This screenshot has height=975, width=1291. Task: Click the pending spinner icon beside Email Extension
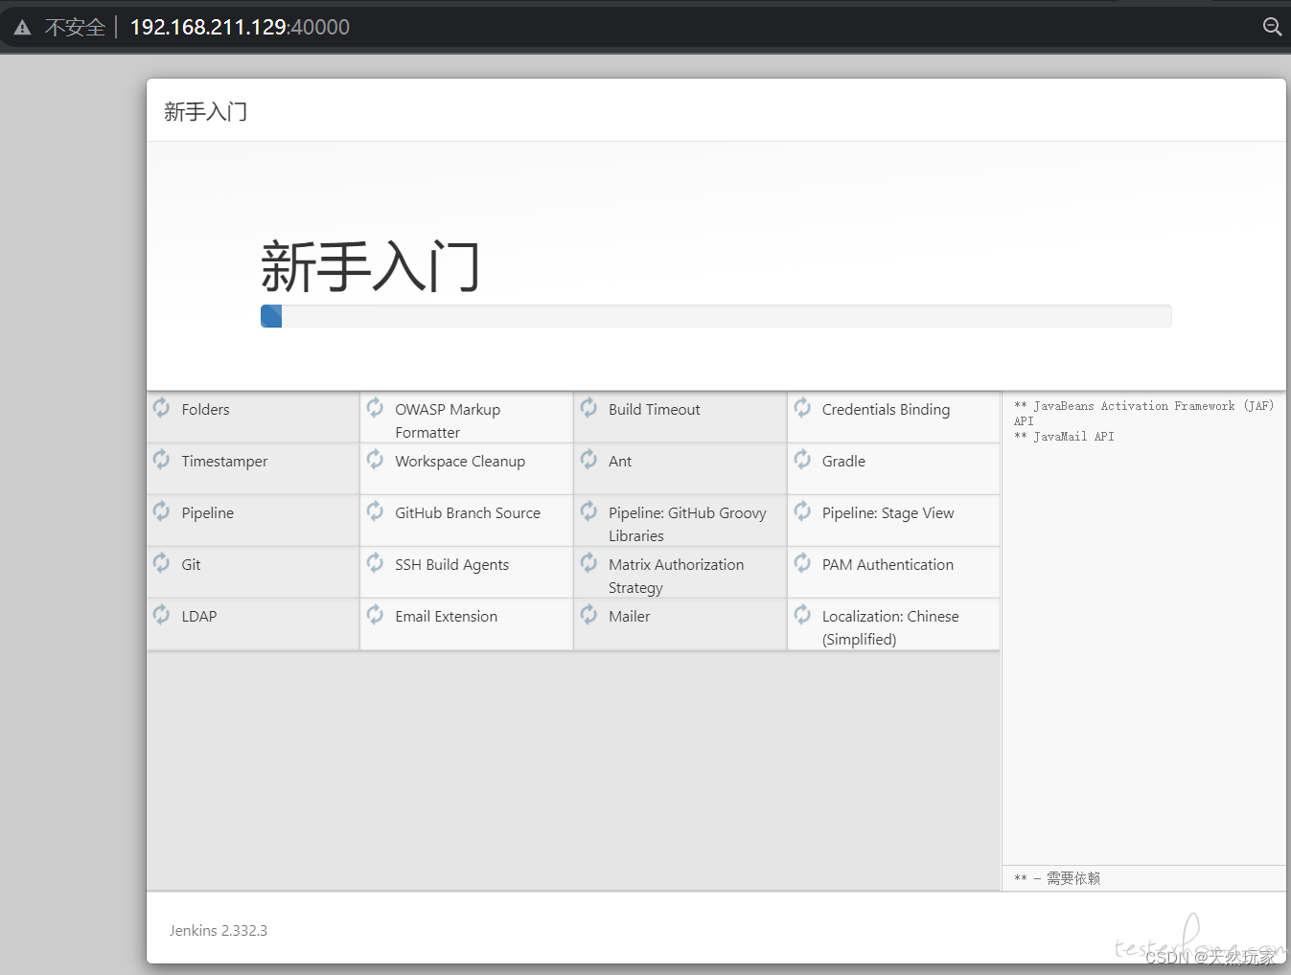pos(376,614)
